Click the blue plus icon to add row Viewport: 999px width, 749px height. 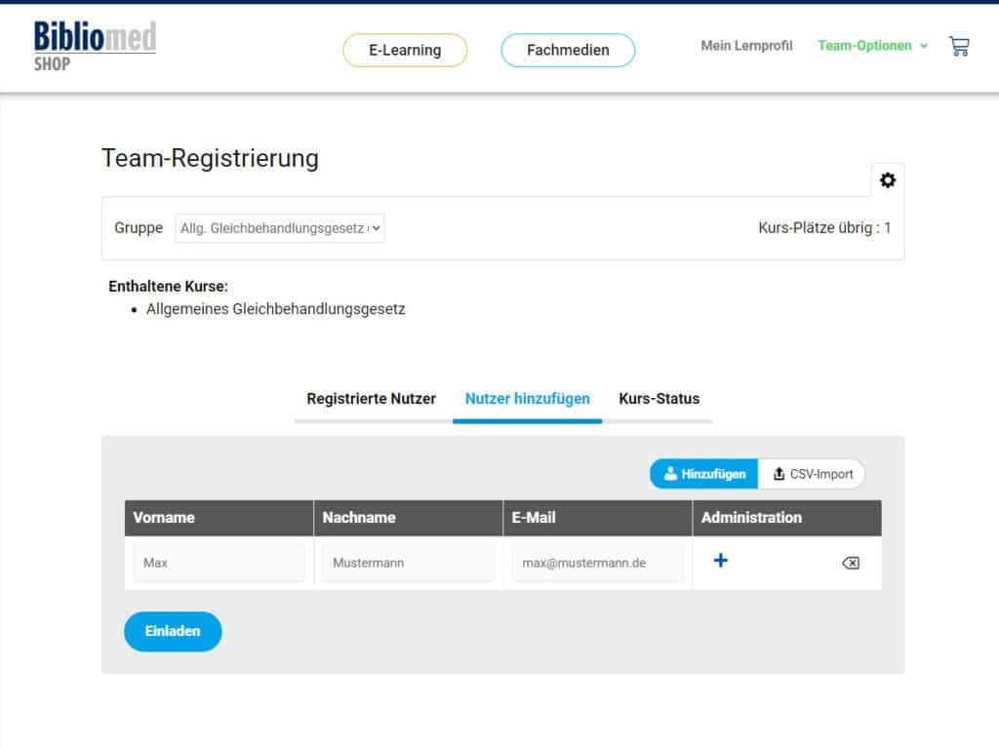pos(720,561)
